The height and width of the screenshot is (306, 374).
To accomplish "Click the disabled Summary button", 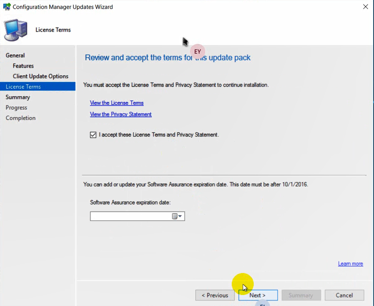I will click(x=301, y=295).
